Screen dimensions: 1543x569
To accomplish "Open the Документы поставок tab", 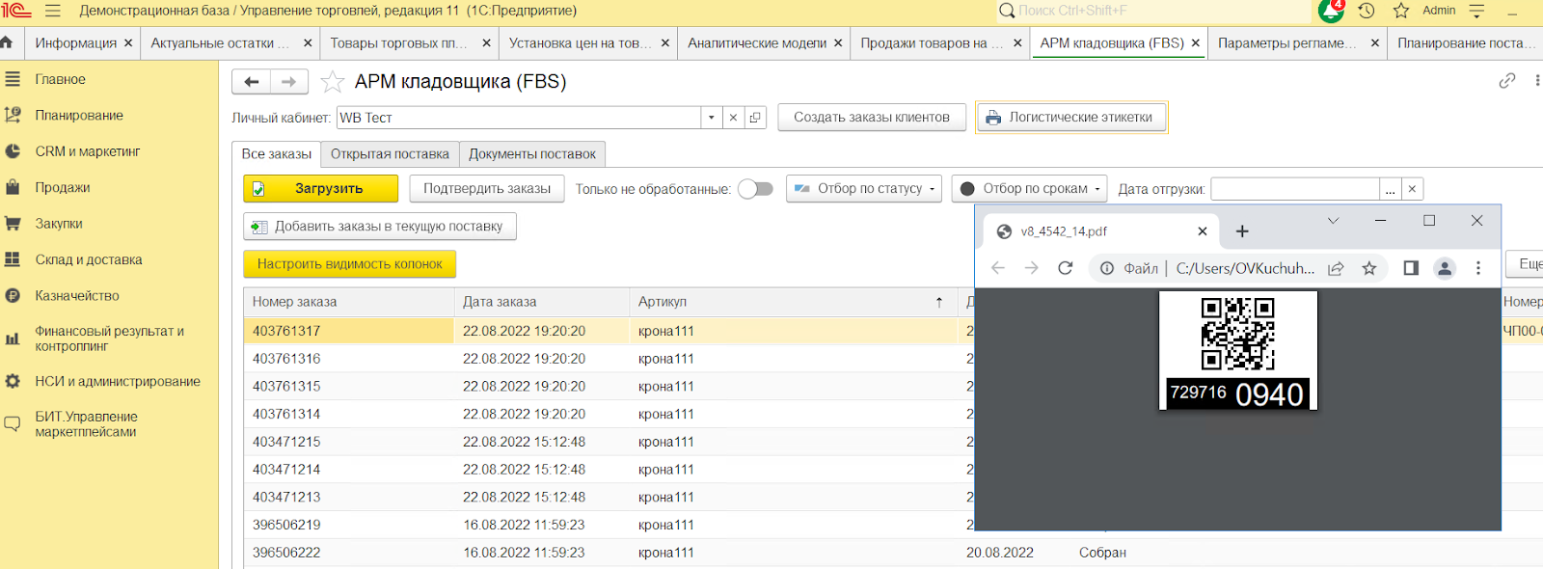I will click(532, 154).
